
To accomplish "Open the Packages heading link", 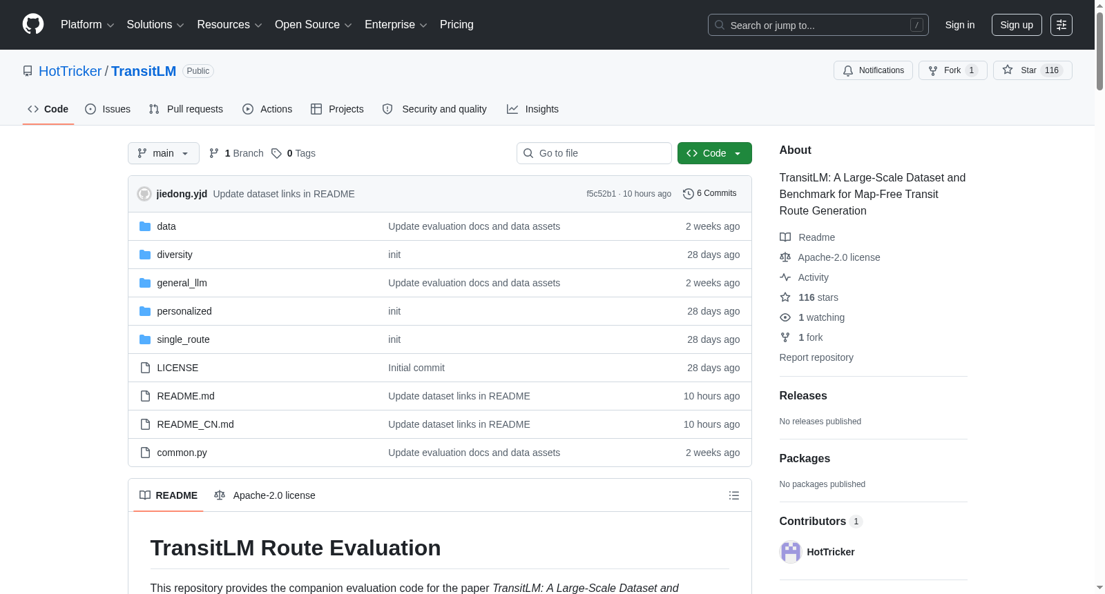I will pos(805,459).
